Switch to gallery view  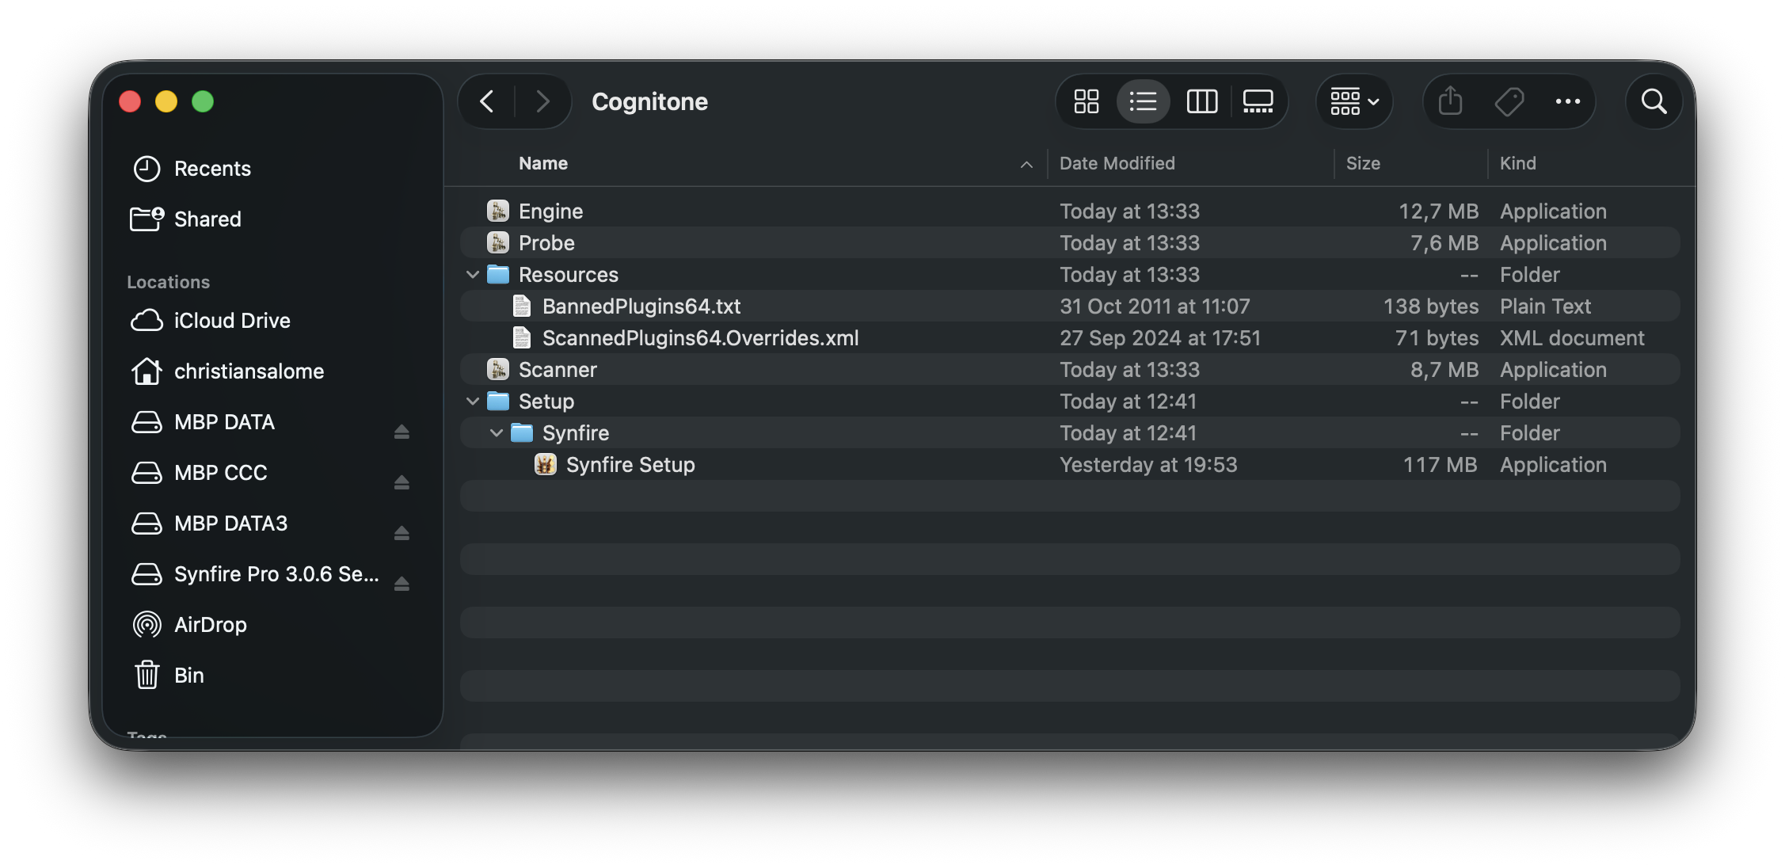1258,101
